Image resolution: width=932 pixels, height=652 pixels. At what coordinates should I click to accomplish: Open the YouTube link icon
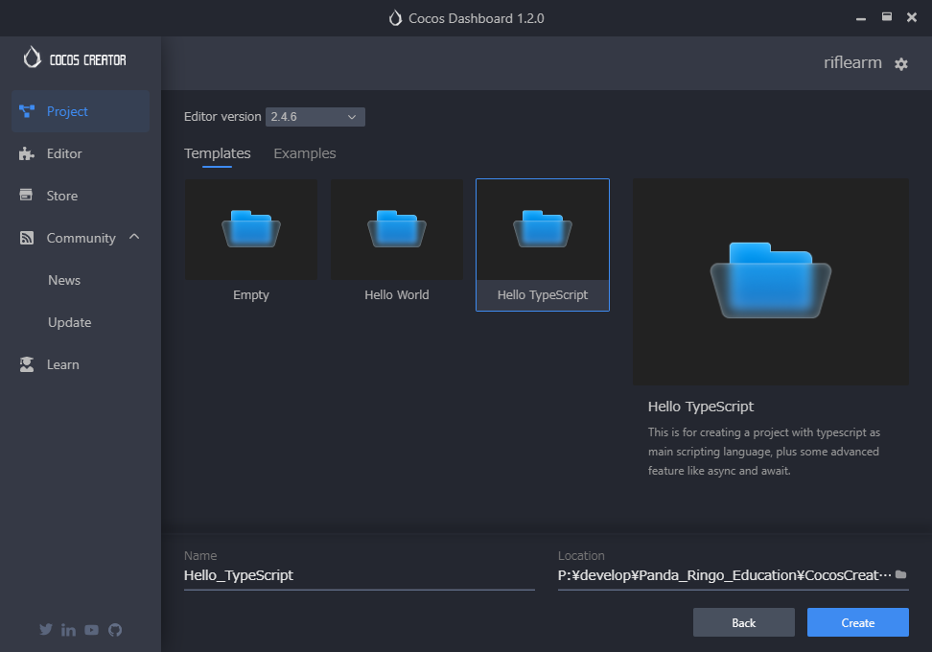[x=91, y=629]
